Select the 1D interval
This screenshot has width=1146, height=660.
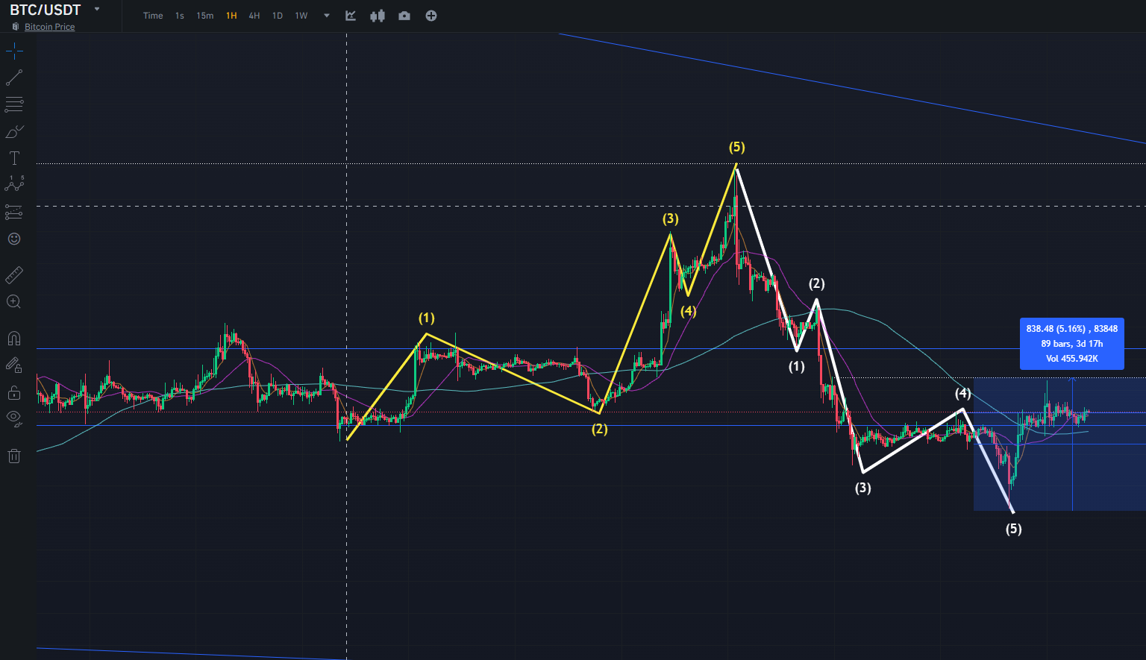coord(278,16)
